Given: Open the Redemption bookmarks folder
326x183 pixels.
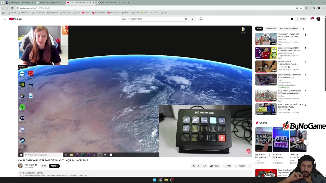Looking at the screenshot, I should (x=24, y=13).
